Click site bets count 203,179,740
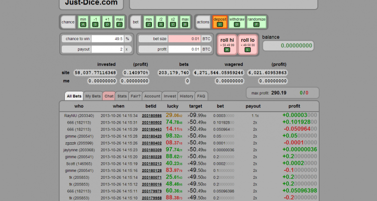This screenshot has width=377, height=201. click(174, 72)
